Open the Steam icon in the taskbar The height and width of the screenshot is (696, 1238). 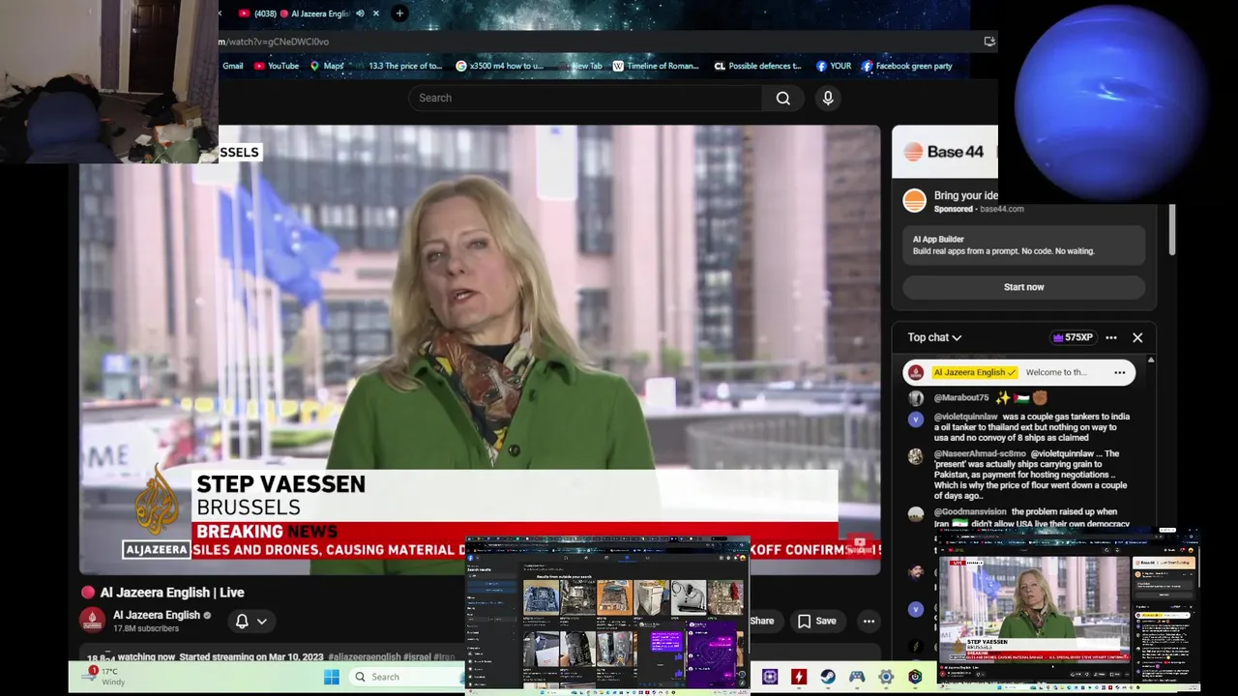pyautogui.click(x=828, y=677)
